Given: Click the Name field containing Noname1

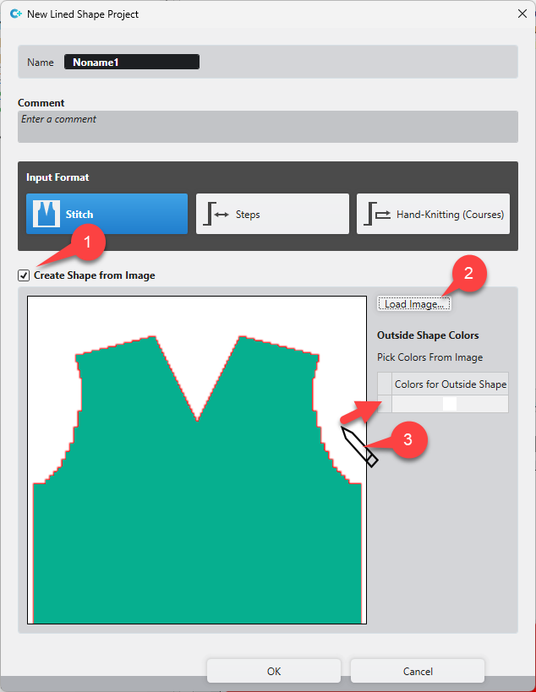Looking at the screenshot, I should (x=132, y=62).
